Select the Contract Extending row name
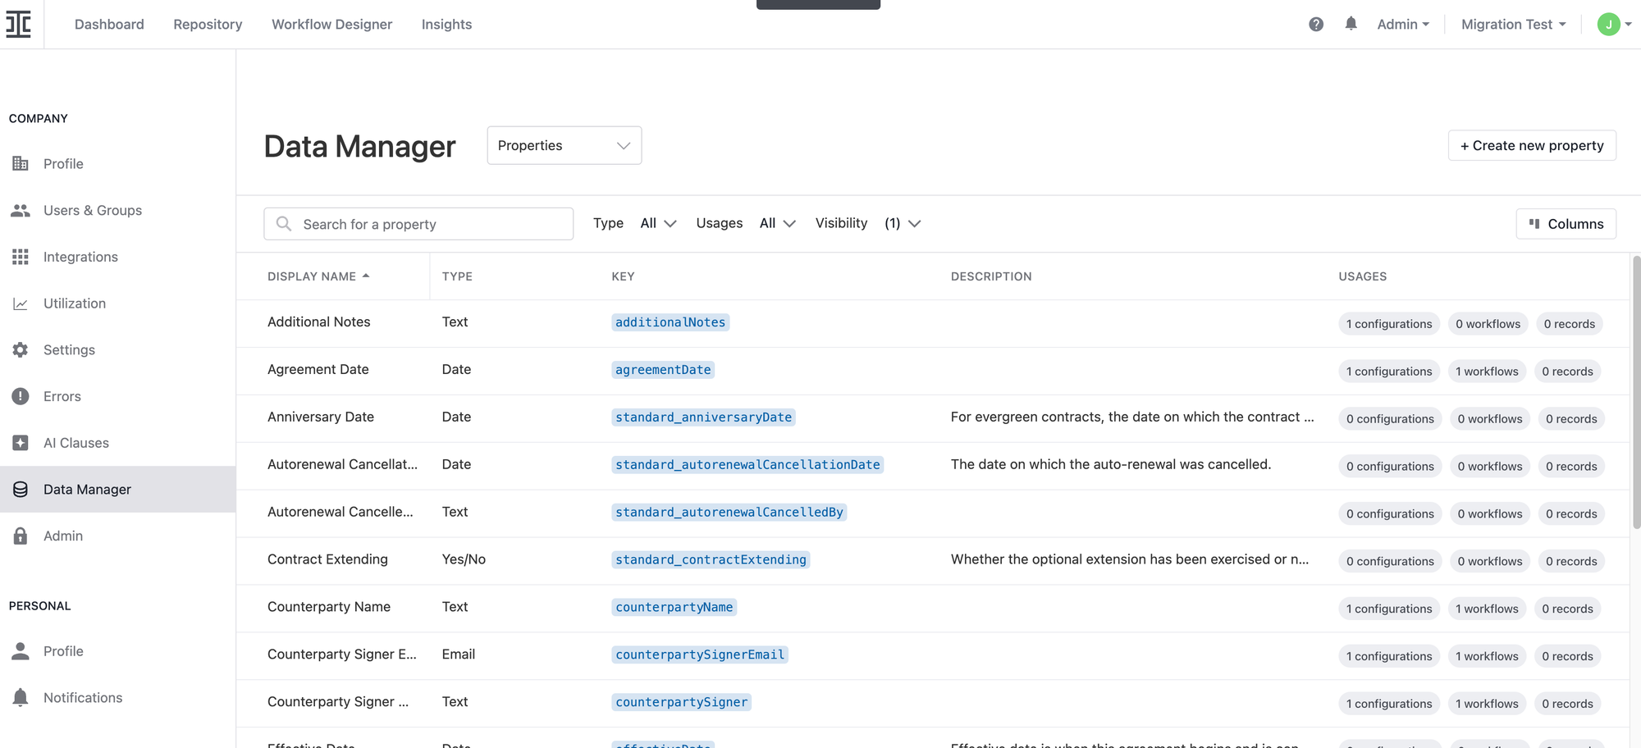The height and width of the screenshot is (748, 1641). click(x=327, y=559)
